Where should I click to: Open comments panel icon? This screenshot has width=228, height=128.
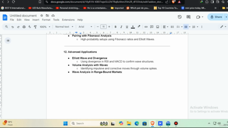[x=188, y=17]
